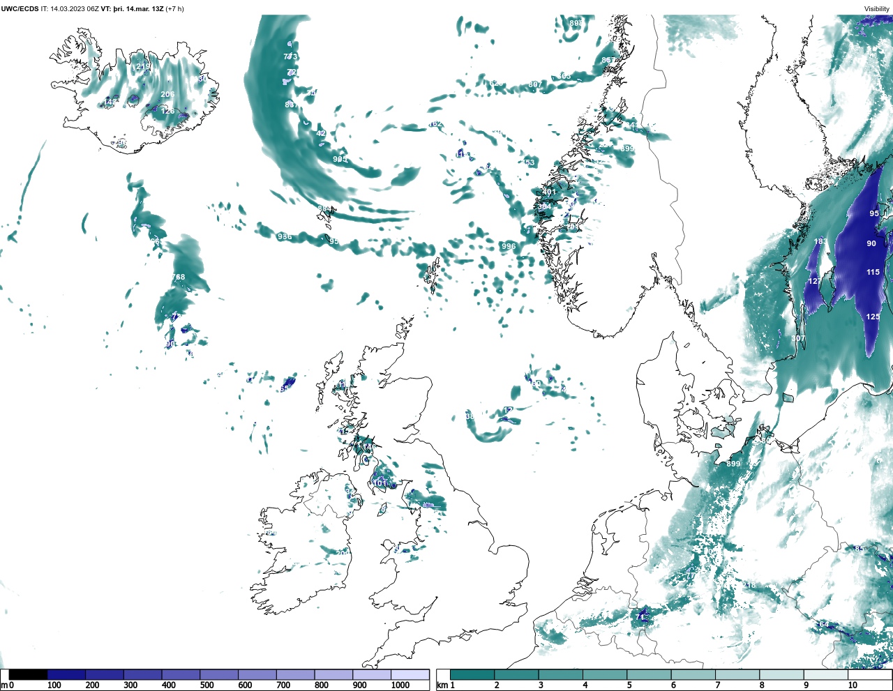This screenshot has height=691, width=893.
Task: Click the 'VT: þri. 14.mar. 13Z' valid time
Action: [x=132, y=9]
